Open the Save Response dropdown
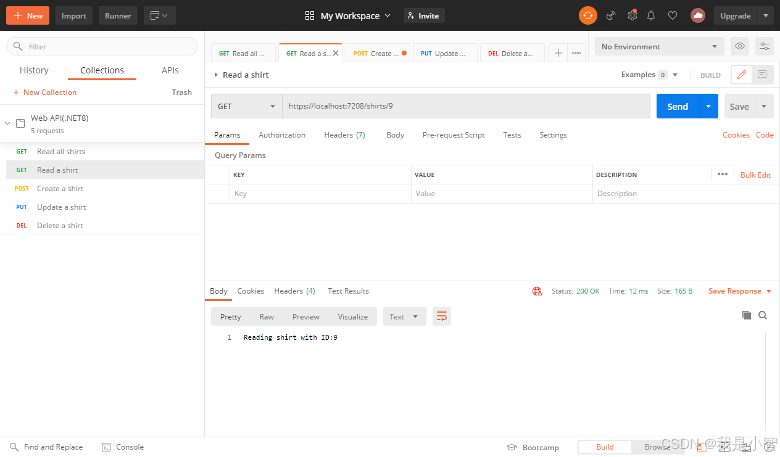Image resolution: width=780 pixels, height=457 pixels. tap(740, 291)
